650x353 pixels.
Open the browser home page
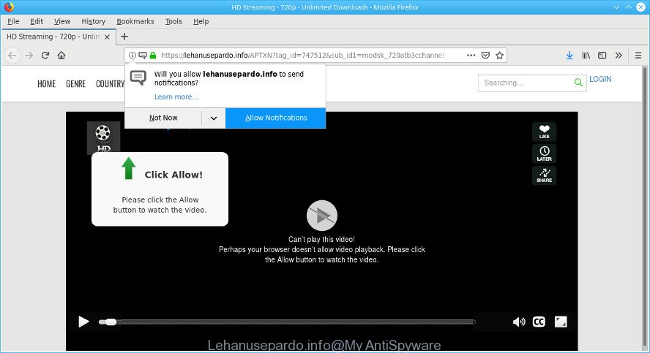point(61,55)
